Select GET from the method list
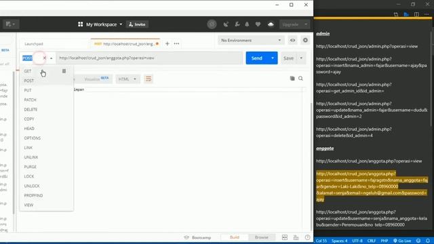Viewport: 434px width, 244px height. [27, 71]
